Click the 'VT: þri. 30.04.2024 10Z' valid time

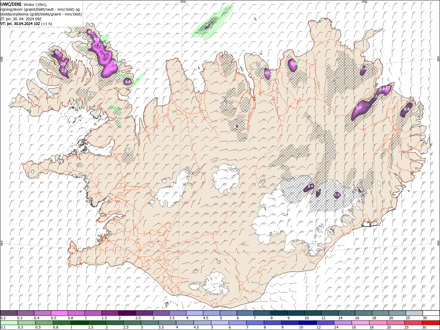point(21,24)
